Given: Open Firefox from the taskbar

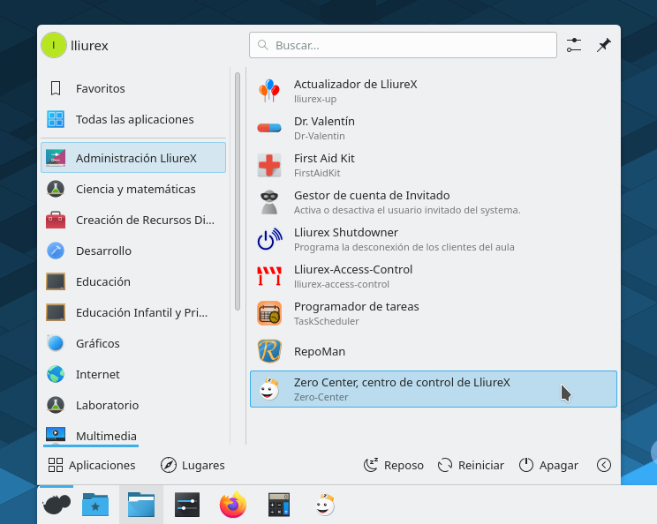Looking at the screenshot, I should (x=233, y=505).
